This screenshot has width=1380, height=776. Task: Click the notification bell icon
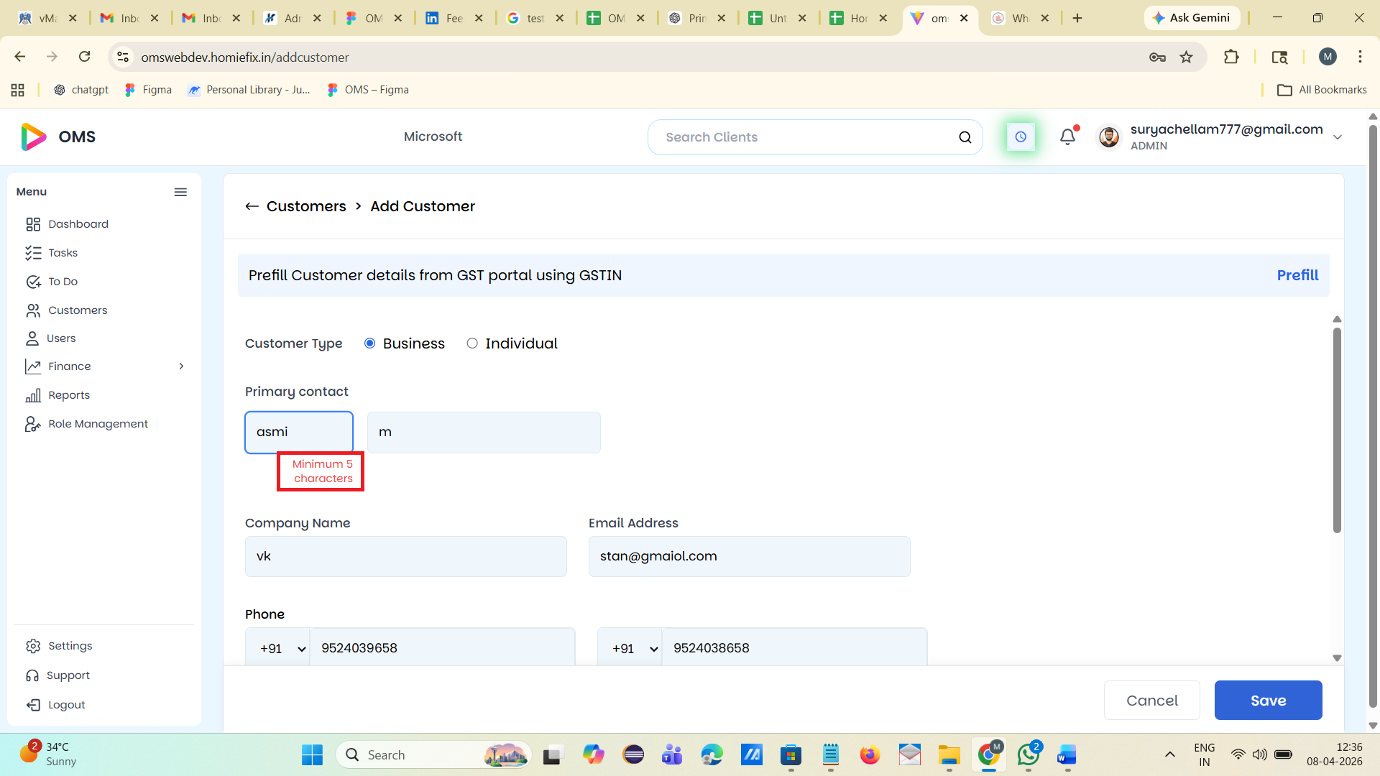1067,137
